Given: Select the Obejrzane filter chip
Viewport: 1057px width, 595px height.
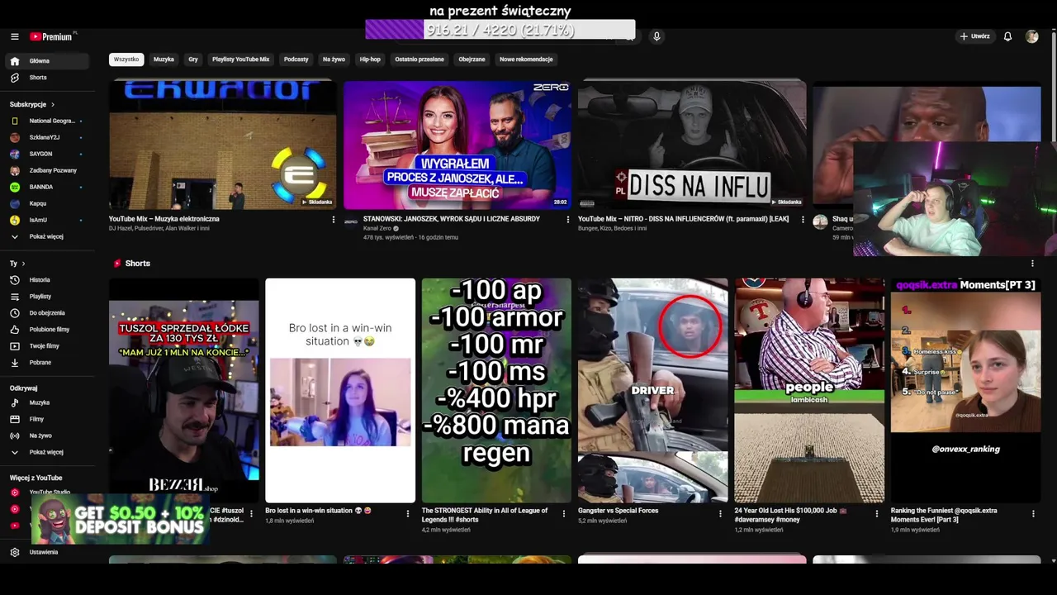Looking at the screenshot, I should [472, 59].
